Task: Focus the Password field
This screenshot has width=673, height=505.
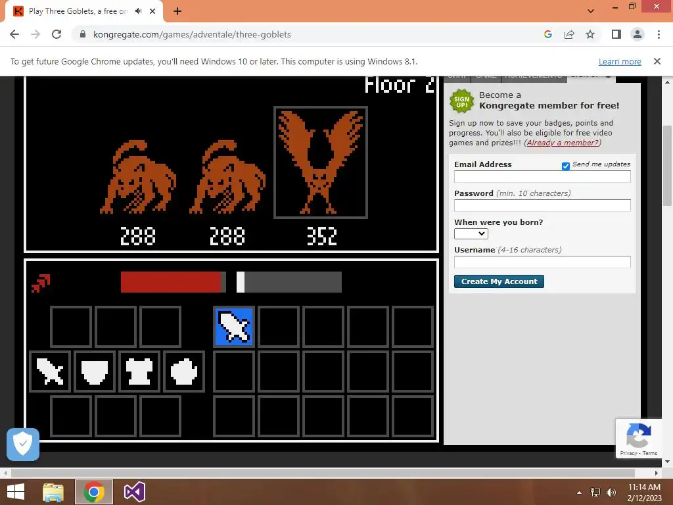Action: click(x=542, y=205)
